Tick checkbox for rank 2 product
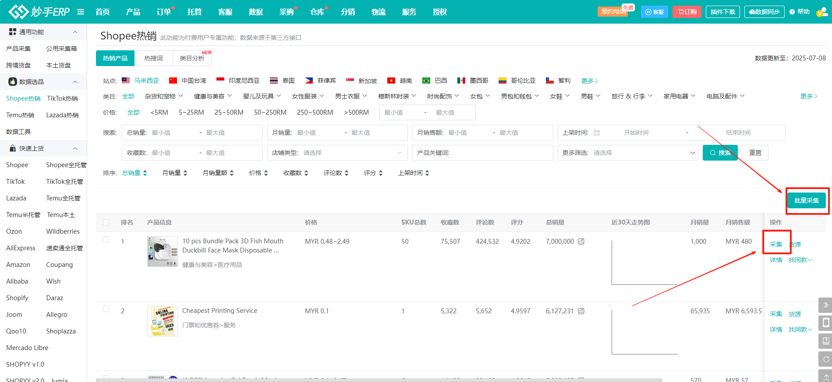The height and width of the screenshot is (382, 832). click(x=106, y=309)
